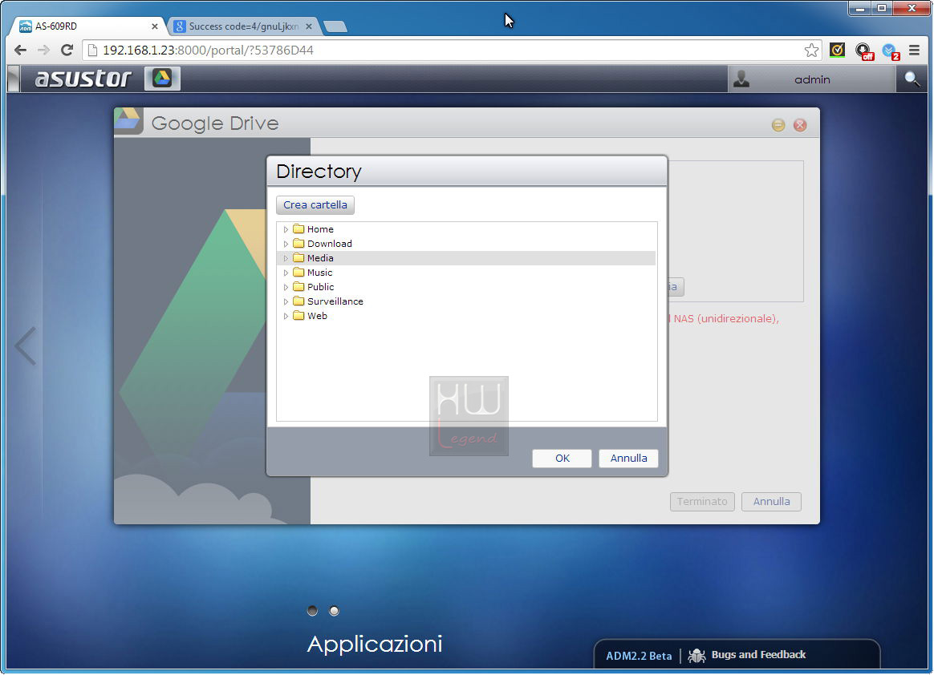Select the Media folder name
Image resolution: width=934 pixels, height=675 pixels.
320,258
